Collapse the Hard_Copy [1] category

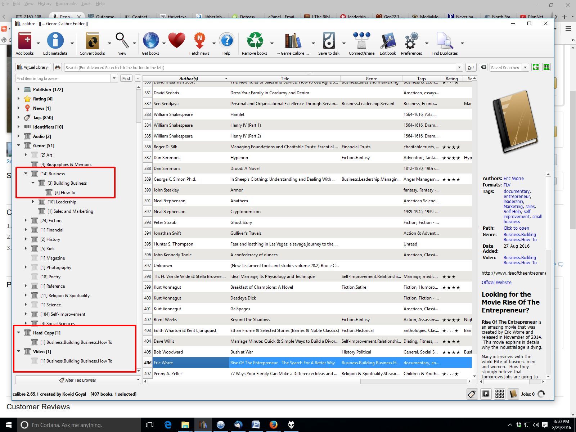(19, 333)
